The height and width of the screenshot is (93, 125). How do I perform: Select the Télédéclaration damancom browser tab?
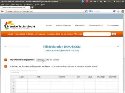pos(15,7)
